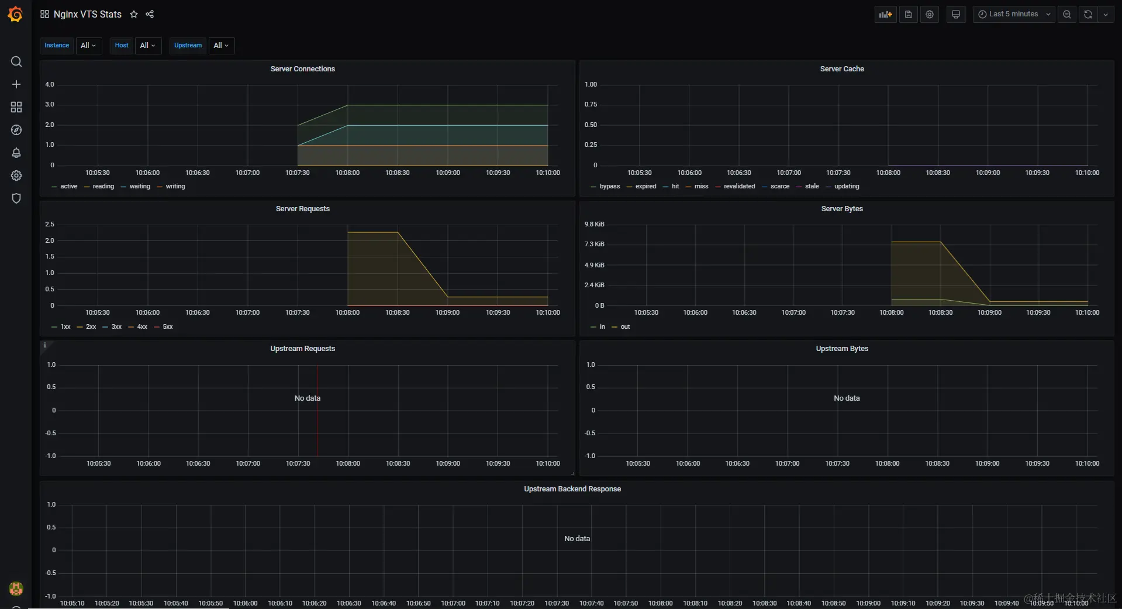Open the Dashboards grid icon in sidebar
1122x609 pixels.
point(16,107)
